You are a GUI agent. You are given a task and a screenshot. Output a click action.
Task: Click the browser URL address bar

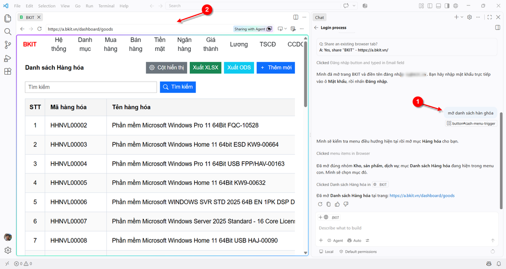point(139,29)
